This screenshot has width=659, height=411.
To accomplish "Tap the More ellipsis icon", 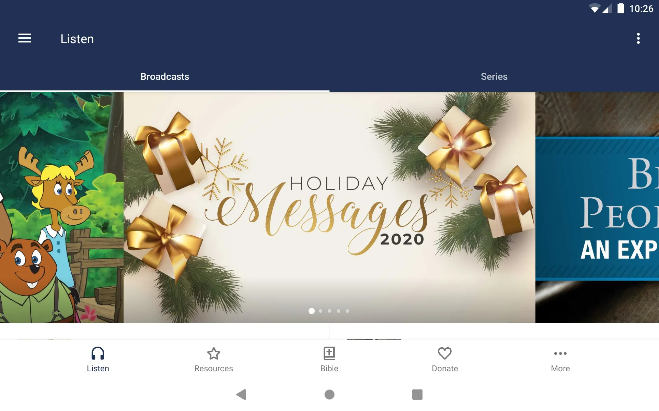I will 560,354.
